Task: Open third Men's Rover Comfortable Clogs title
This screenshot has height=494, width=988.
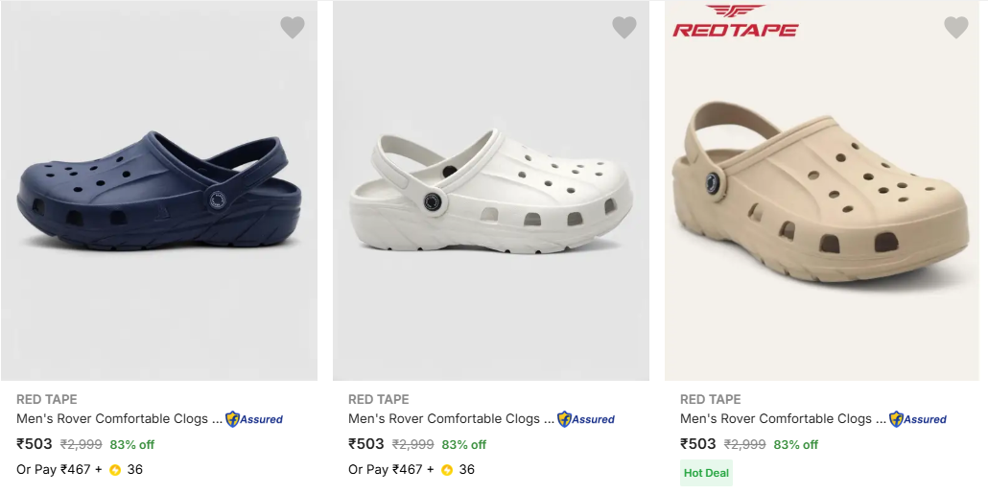Action: coord(784,419)
